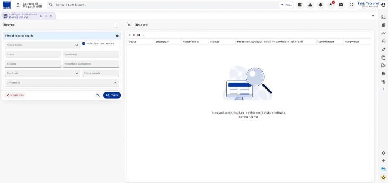Click the Includi nel promemoria column header
This screenshot has width=388, height=183.
[275, 42]
